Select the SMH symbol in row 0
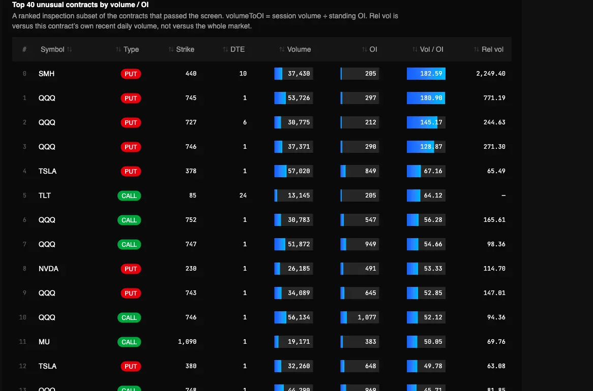The height and width of the screenshot is (391, 593). pyautogui.click(x=46, y=74)
